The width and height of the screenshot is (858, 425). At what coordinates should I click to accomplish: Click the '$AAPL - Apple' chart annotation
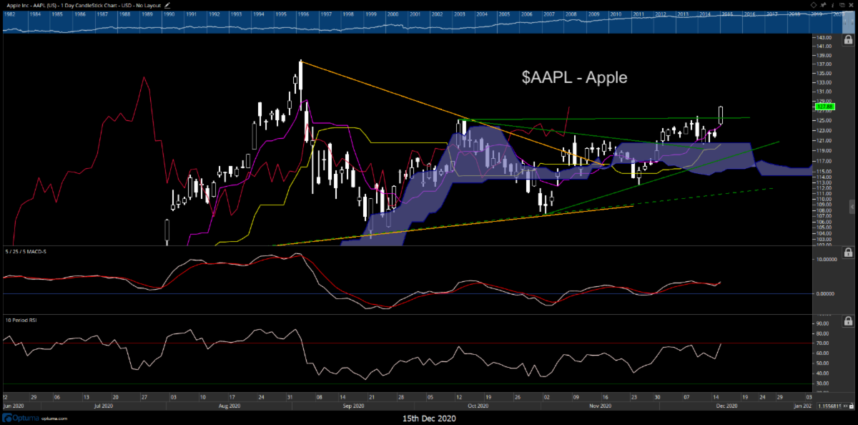point(573,77)
